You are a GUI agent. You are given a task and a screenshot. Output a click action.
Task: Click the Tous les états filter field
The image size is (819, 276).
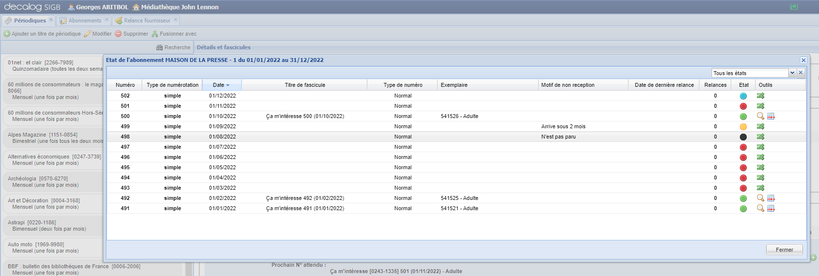click(x=750, y=73)
